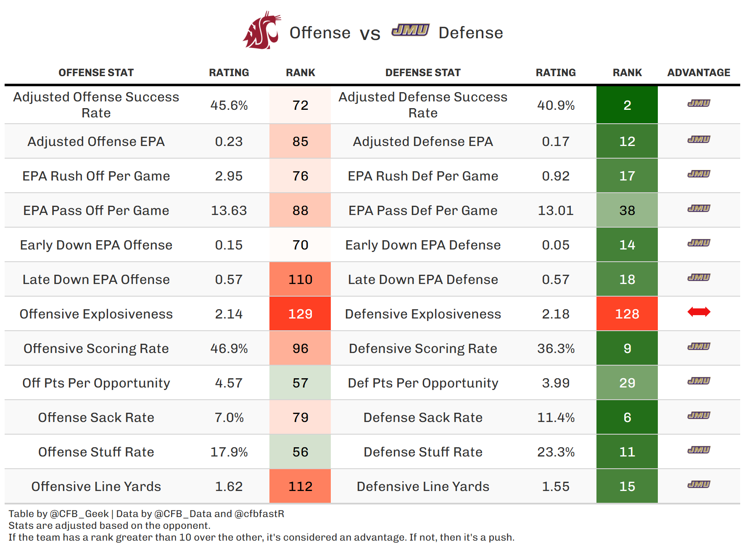Click the Washington State Cougars logo
Image resolution: width=744 pixels, height=552 pixels.
click(x=261, y=31)
